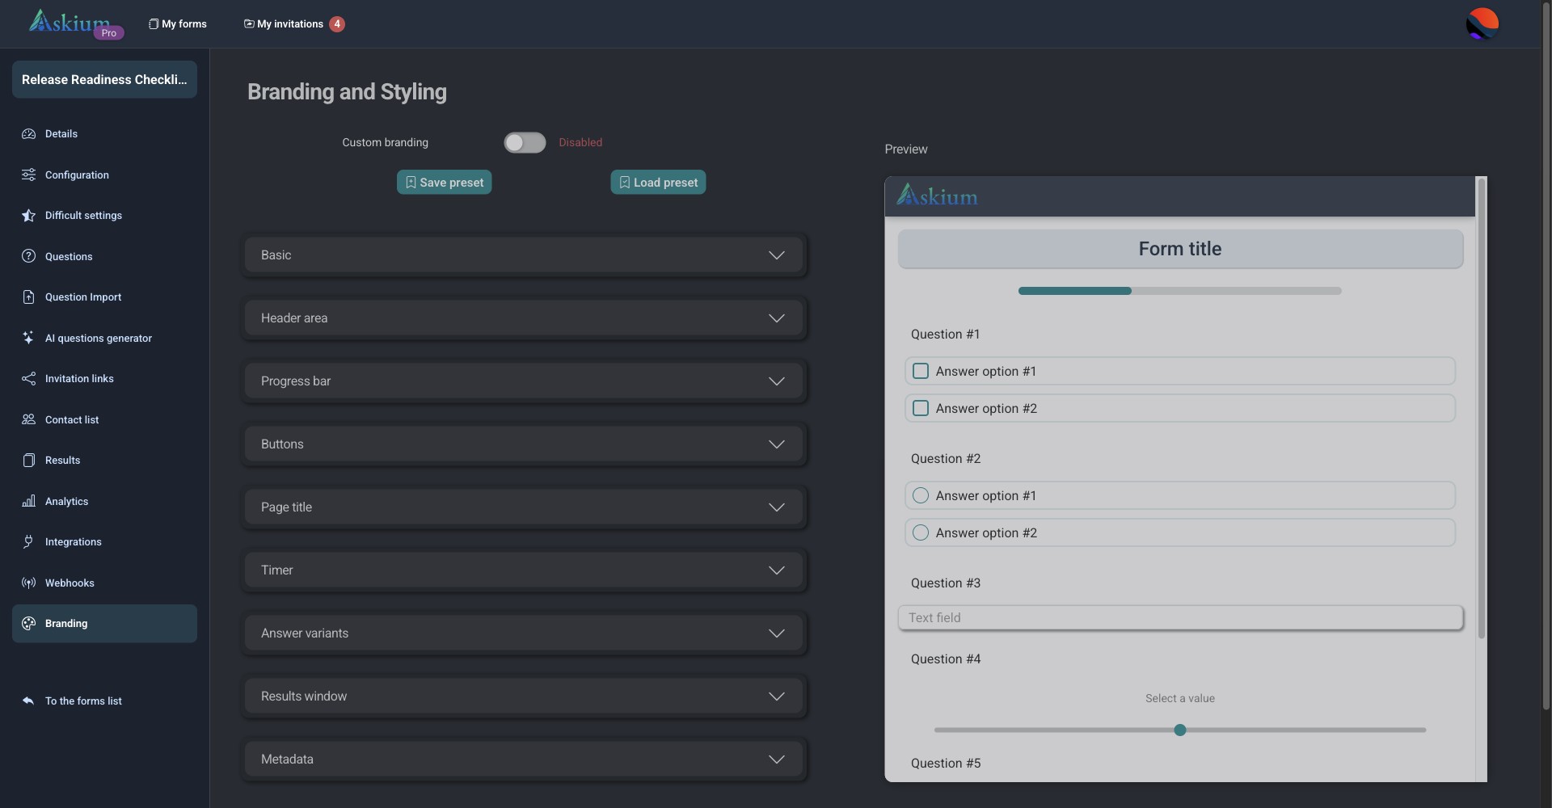
Task: Check Answer option #2 under Question #1
Action: [x=920, y=408]
